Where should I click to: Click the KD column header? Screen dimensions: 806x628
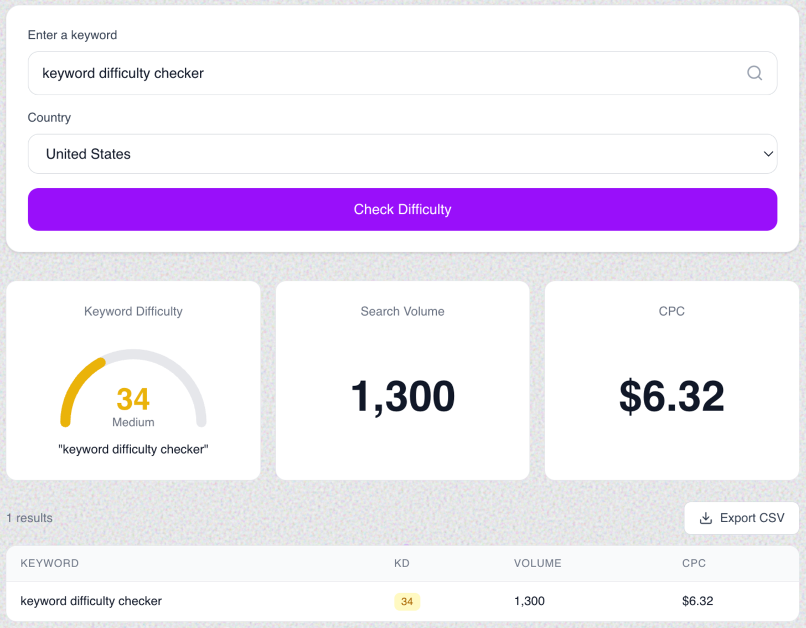[402, 563]
